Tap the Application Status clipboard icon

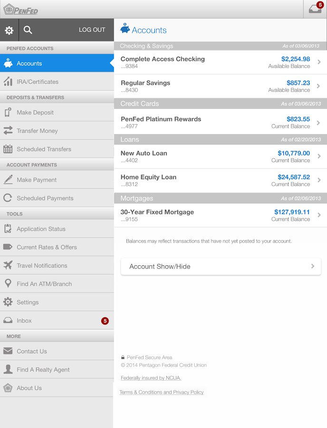tap(8, 229)
